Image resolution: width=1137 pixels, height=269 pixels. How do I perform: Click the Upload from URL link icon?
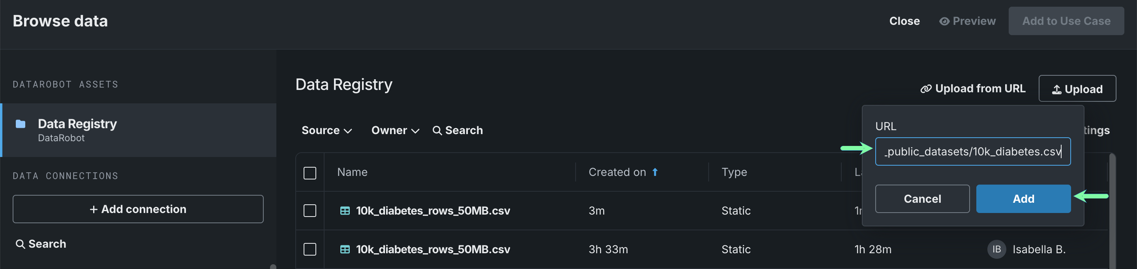pos(925,89)
